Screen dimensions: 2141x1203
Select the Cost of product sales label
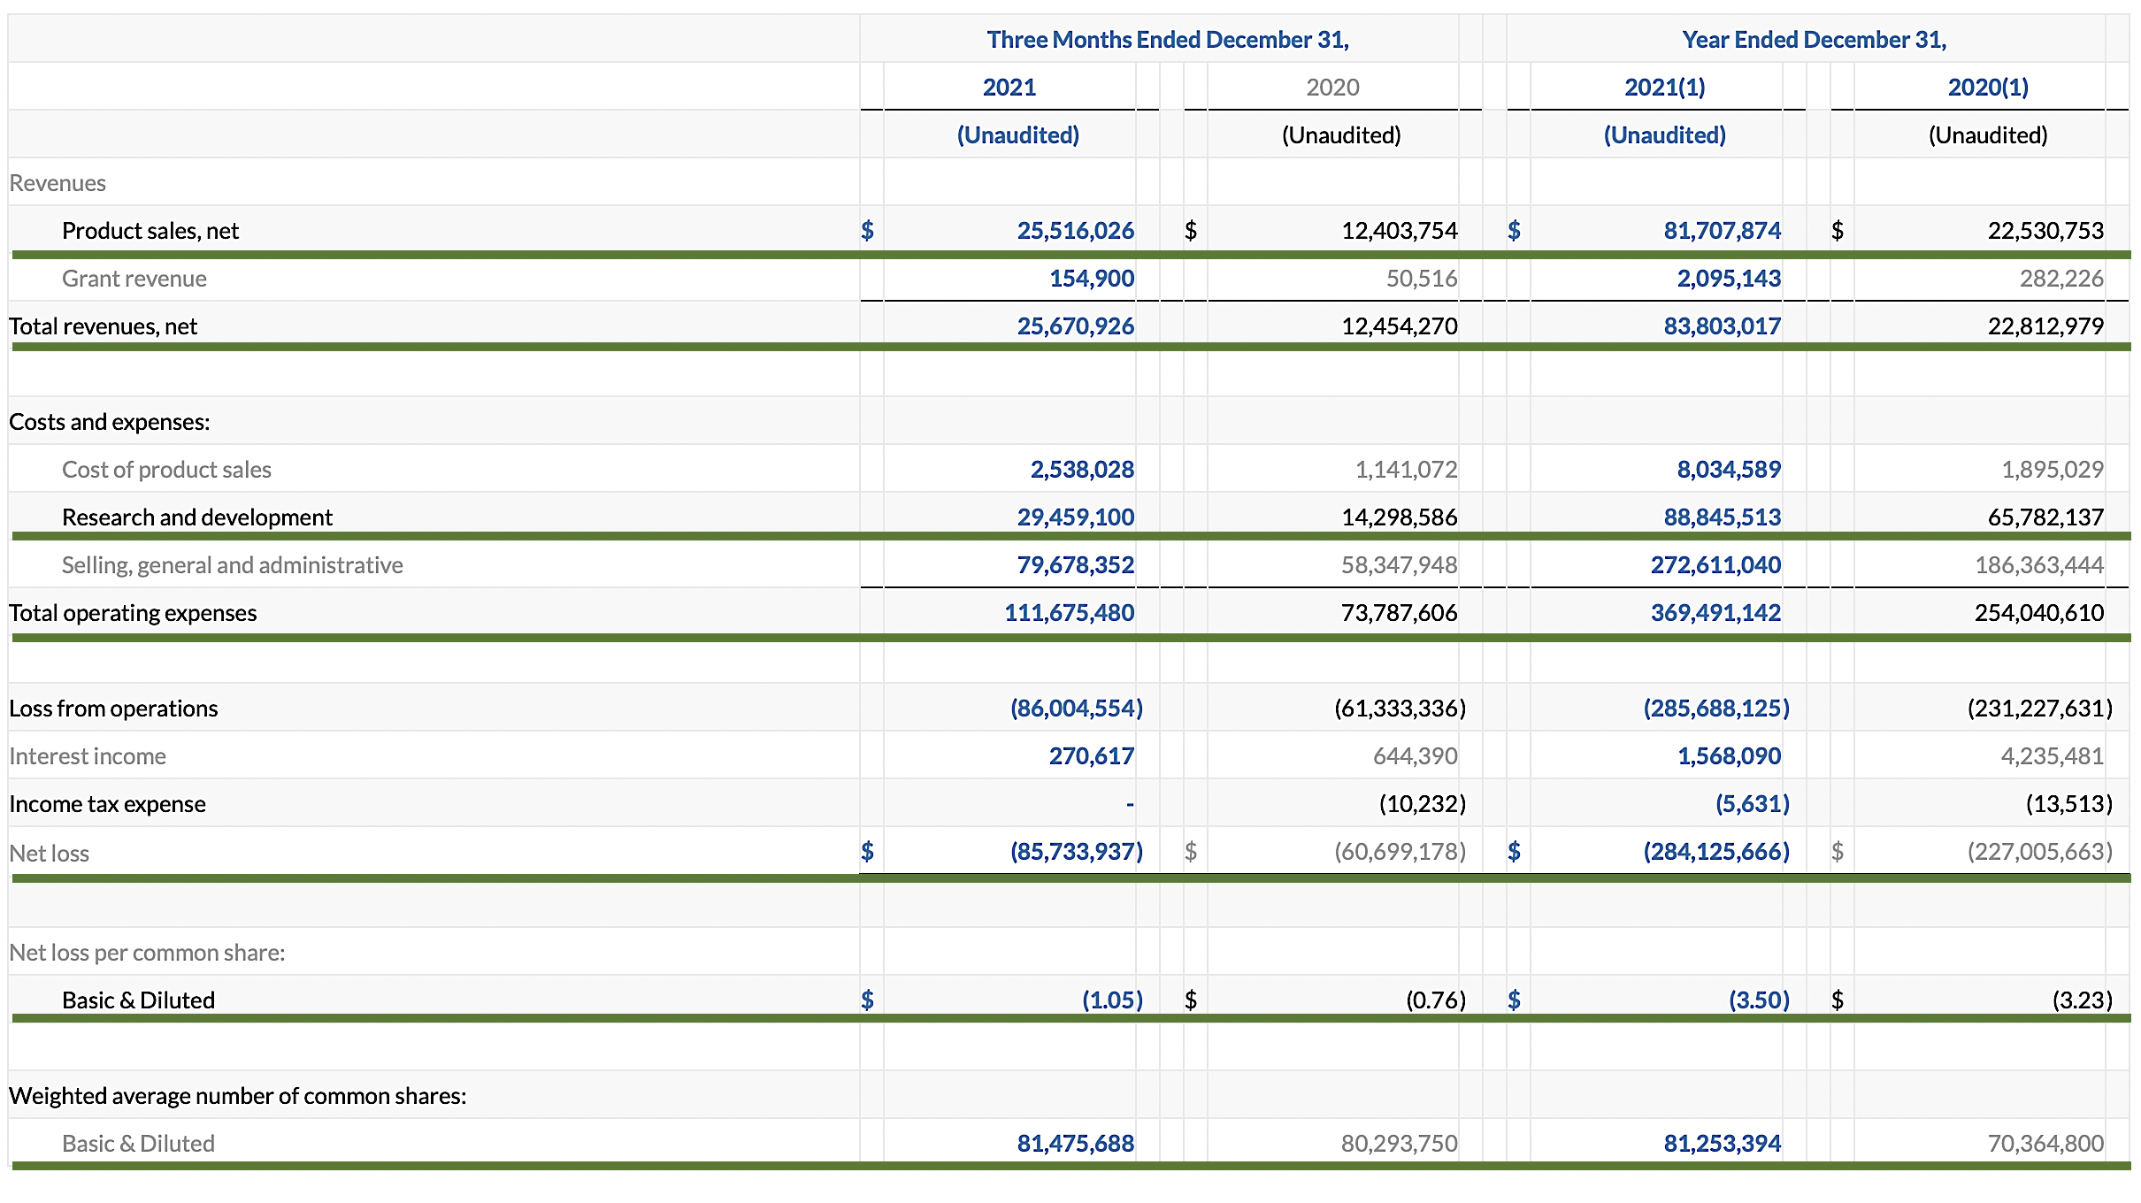[166, 470]
